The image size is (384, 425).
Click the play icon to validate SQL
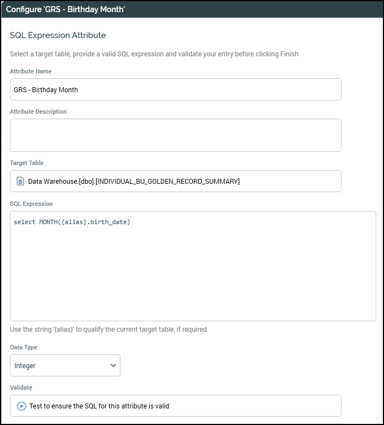[22, 406]
